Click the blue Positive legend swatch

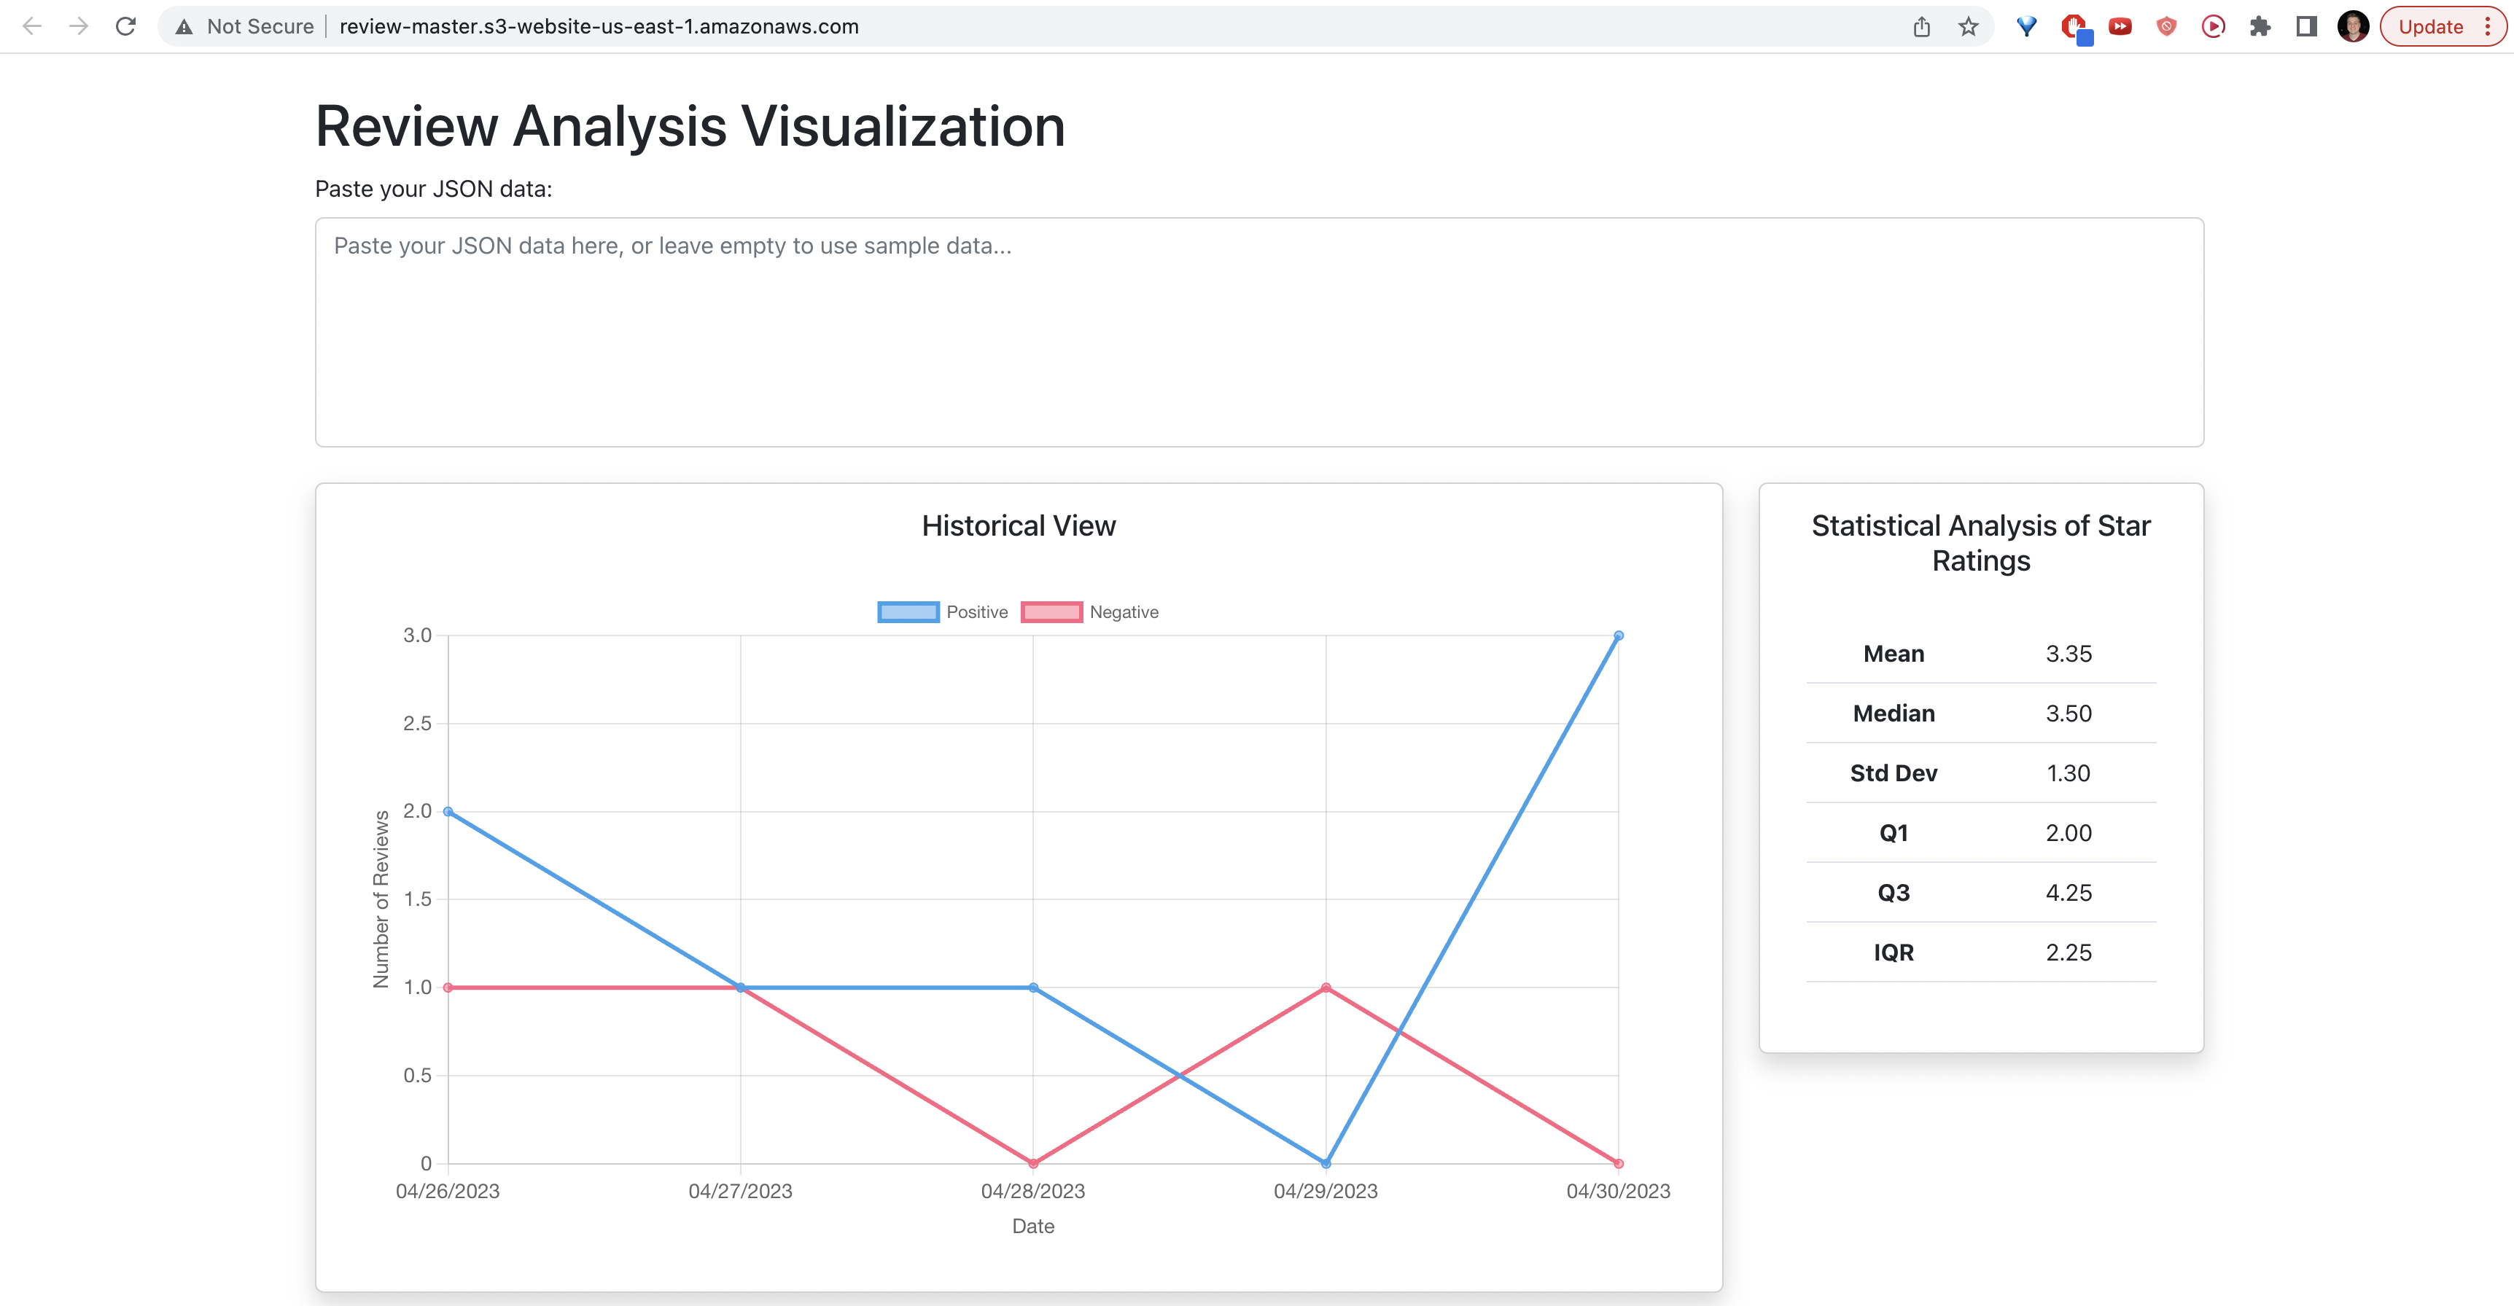tap(908, 611)
